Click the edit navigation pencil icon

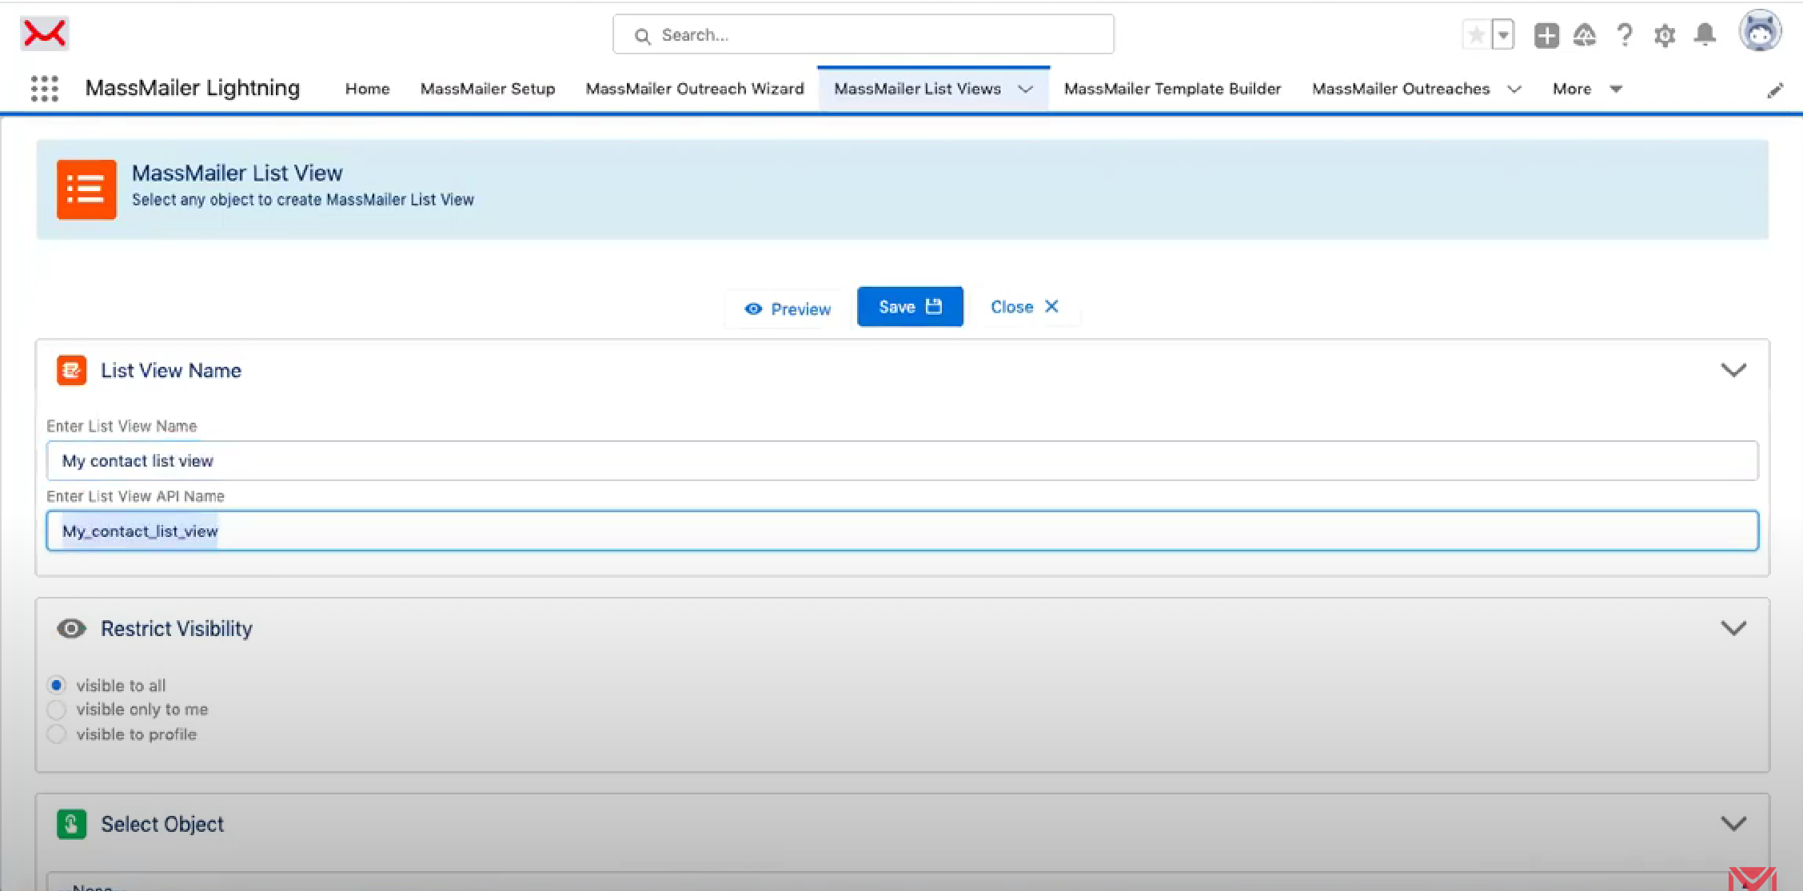1775,90
